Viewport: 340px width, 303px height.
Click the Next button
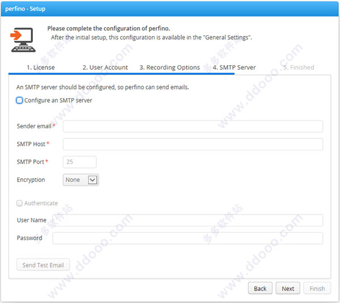point(288,288)
